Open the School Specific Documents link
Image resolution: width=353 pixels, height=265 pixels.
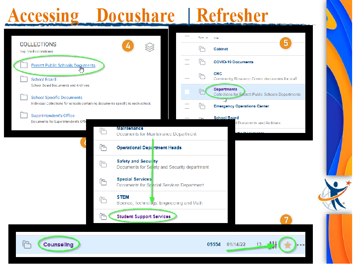coord(56,97)
